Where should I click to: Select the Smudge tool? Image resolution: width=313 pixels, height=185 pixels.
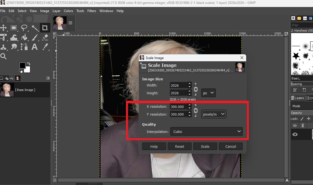tap(14, 47)
